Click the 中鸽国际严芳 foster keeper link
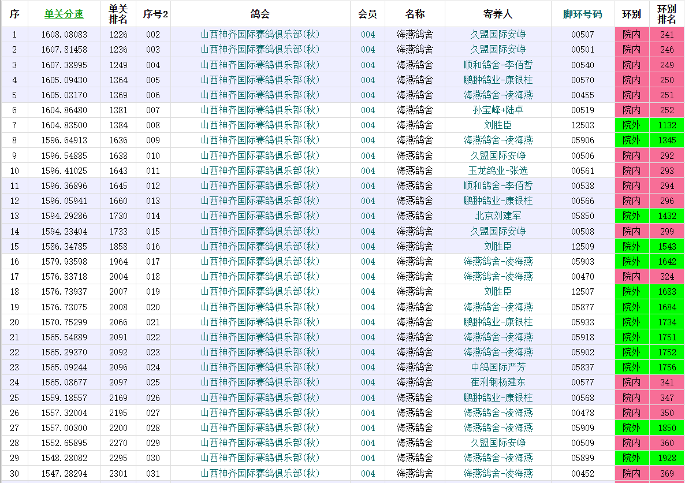685x483 pixels. 498,367
